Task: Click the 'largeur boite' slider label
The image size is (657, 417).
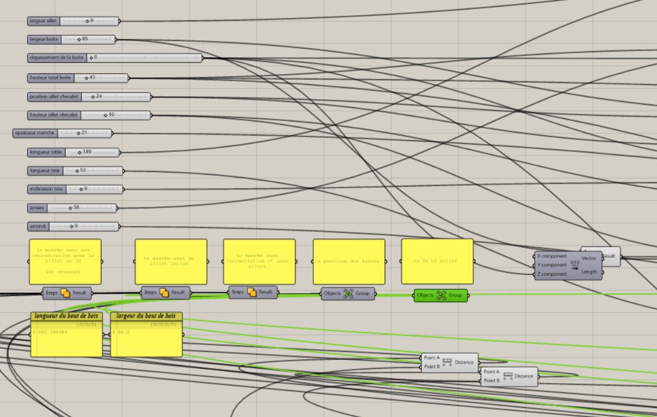Action: tap(44, 39)
